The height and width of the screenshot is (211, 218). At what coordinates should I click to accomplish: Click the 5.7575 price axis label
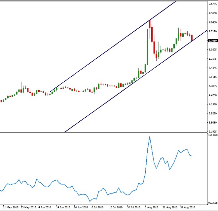click(x=213, y=59)
